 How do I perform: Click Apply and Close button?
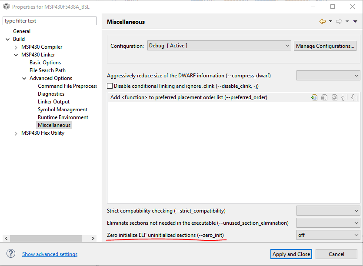291,254
